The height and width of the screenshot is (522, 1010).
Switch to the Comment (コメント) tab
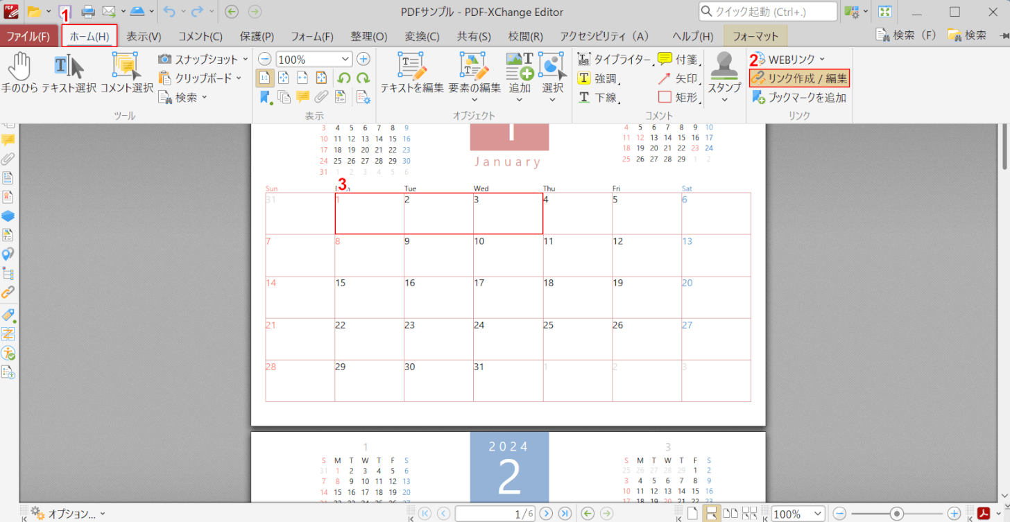pos(200,36)
